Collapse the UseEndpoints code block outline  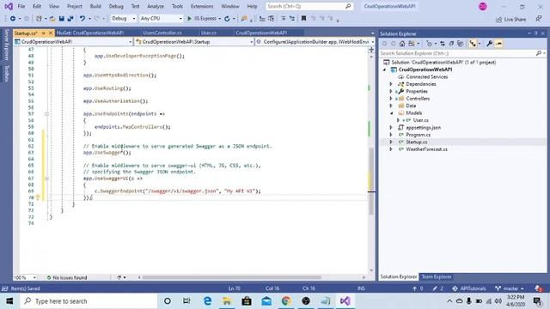[46, 114]
